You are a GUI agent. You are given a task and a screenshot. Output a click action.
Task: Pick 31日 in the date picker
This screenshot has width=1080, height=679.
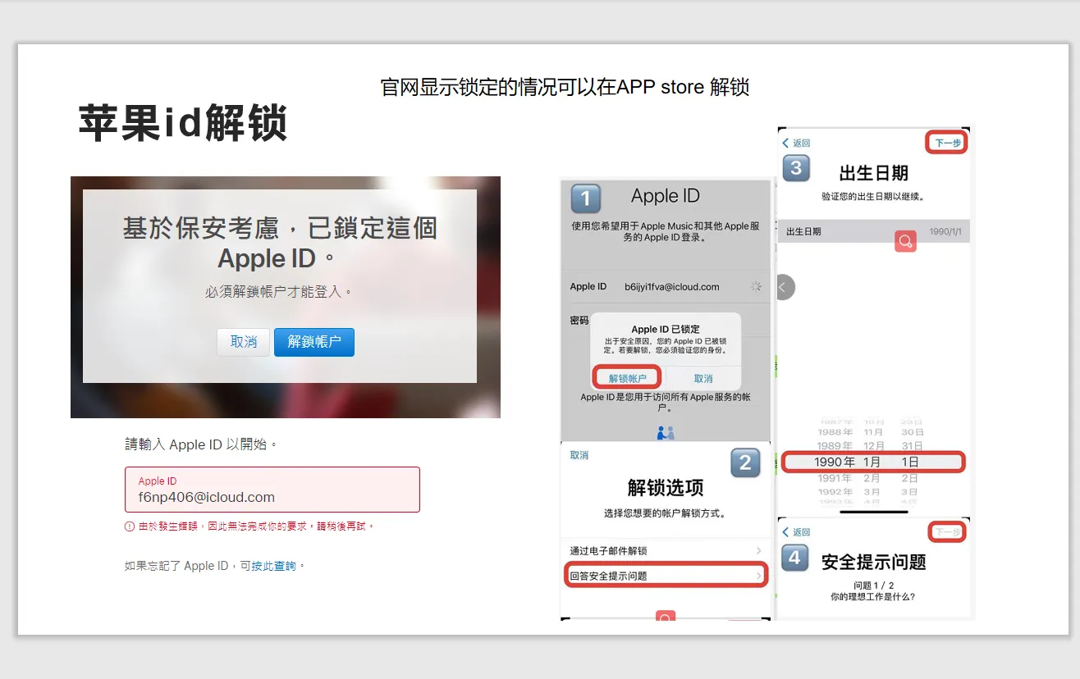(x=913, y=446)
